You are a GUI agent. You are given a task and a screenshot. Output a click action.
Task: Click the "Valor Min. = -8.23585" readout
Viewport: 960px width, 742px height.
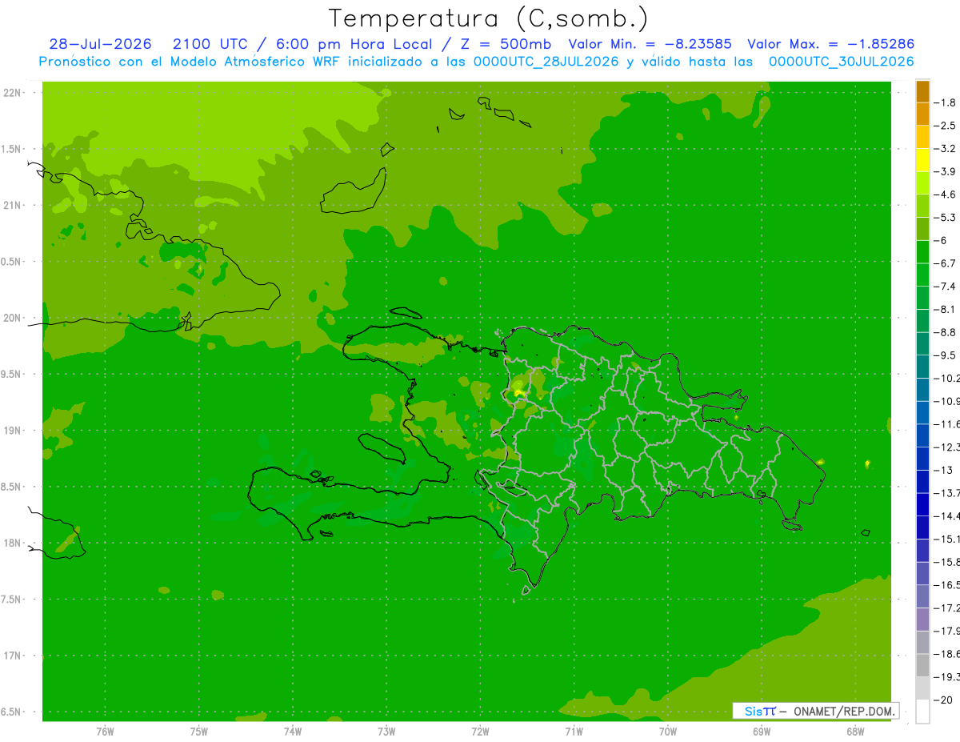(650, 44)
